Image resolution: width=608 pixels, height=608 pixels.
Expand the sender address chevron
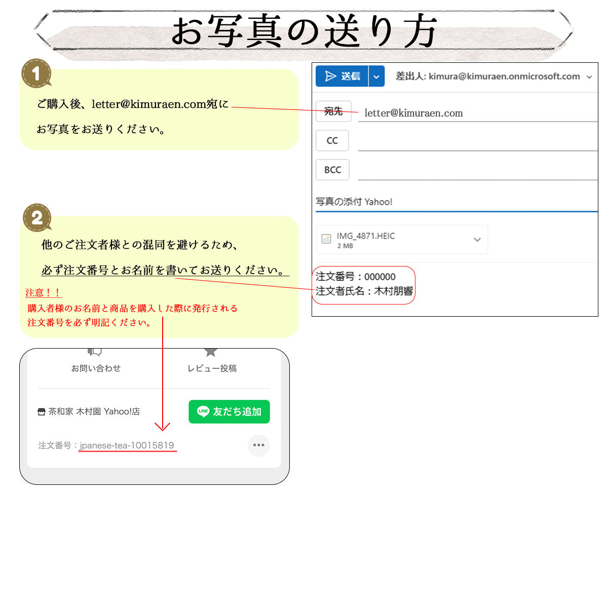(589, 77)
